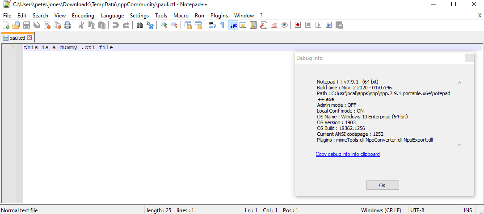Open the Plugins menu

point(219,16)
